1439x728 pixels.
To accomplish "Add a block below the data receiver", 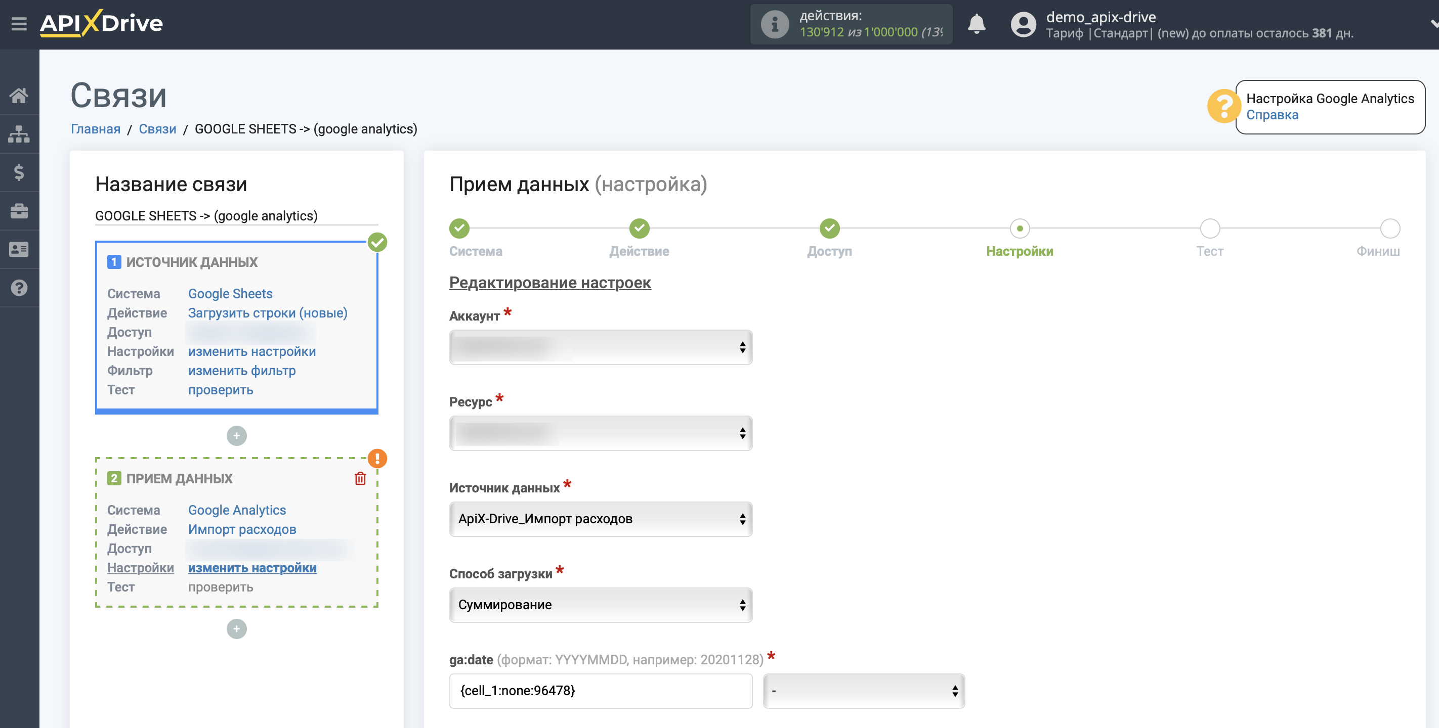I will [236, 628].
